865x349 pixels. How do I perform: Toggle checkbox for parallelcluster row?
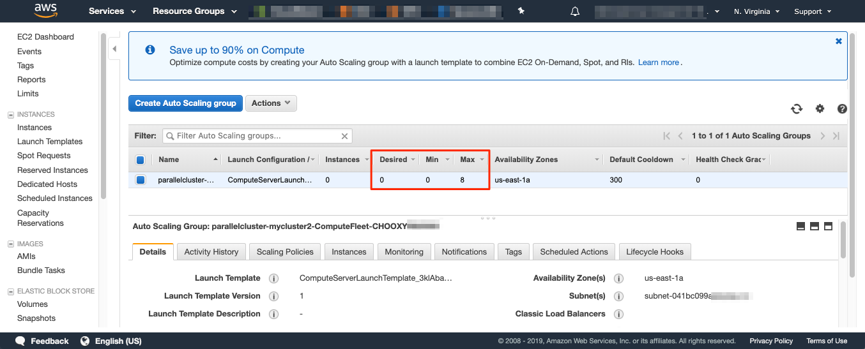pyautogui.click(x=141, y=180)
